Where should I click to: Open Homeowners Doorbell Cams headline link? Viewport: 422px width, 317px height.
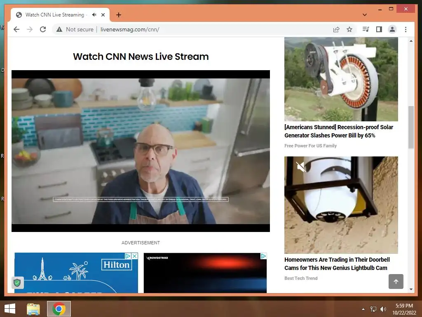[x=337, y=264]
